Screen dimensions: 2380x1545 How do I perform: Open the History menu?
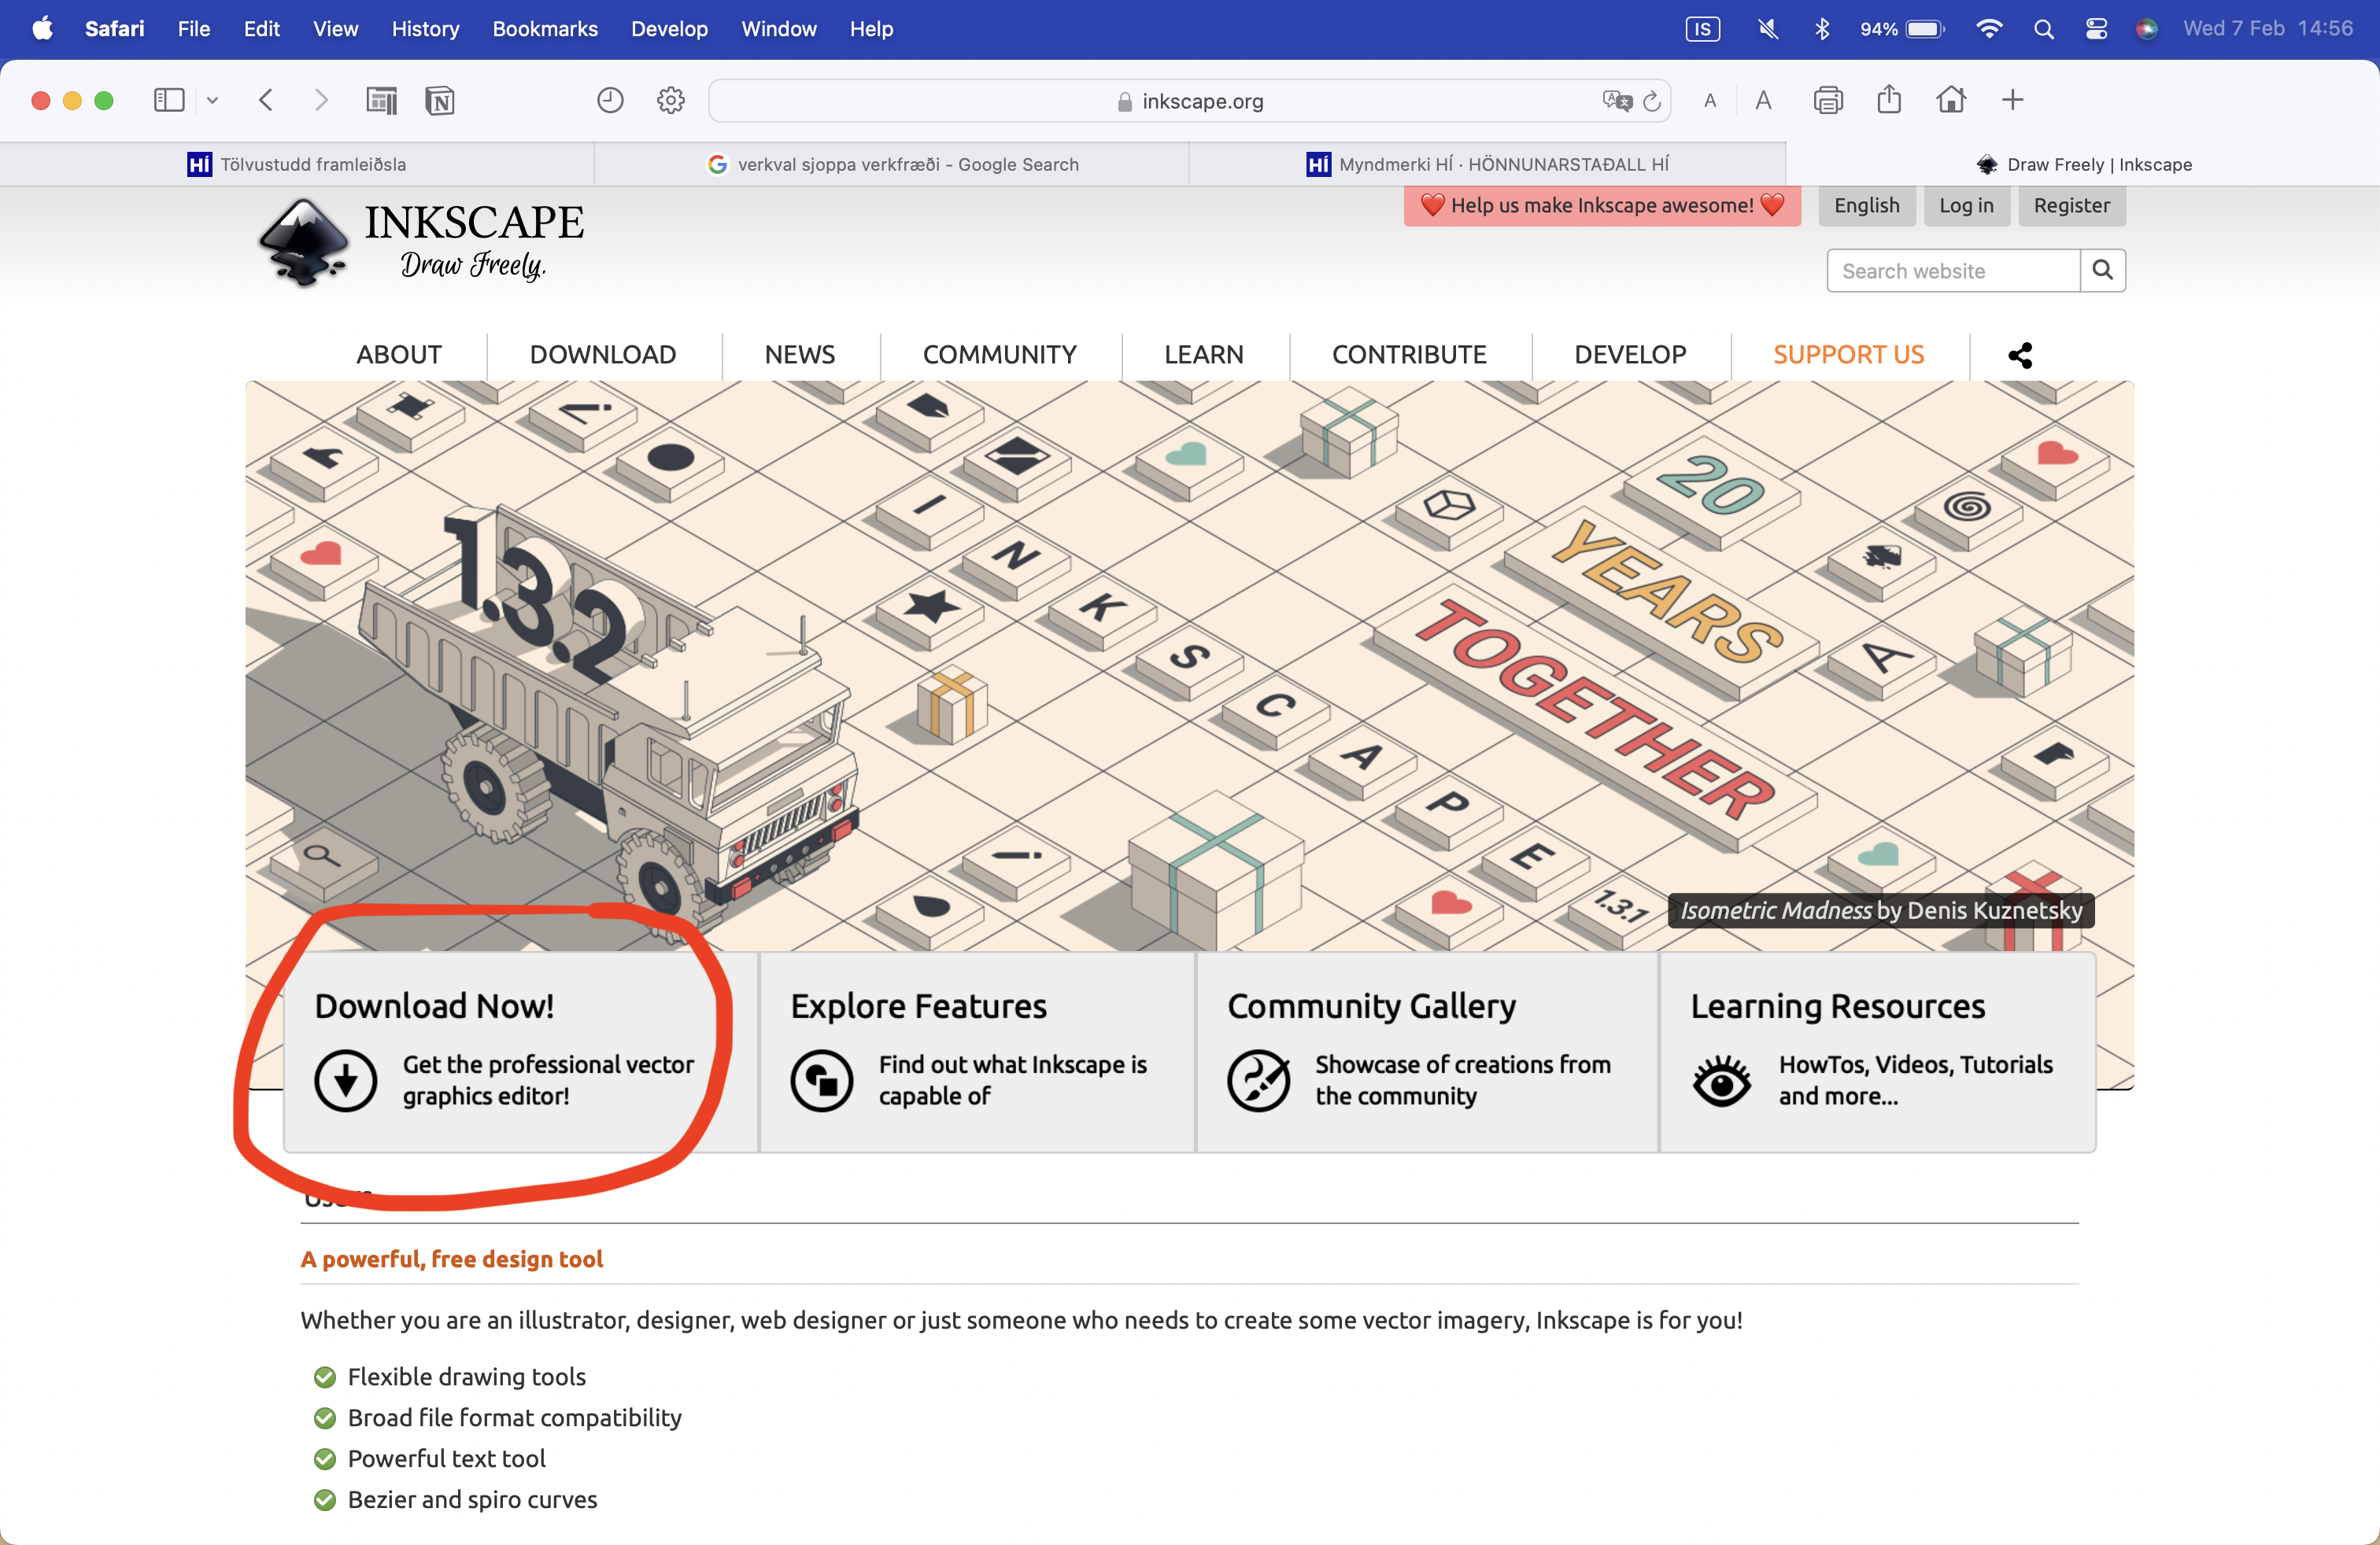[425, 29]
